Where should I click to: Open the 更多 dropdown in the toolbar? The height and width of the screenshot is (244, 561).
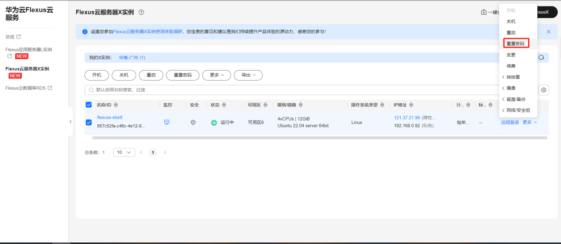pos(217,75)
